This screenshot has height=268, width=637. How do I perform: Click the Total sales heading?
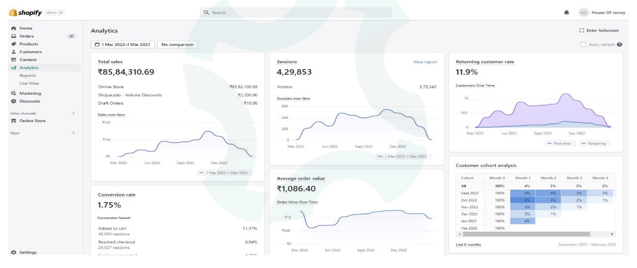(x=110, y=62)
